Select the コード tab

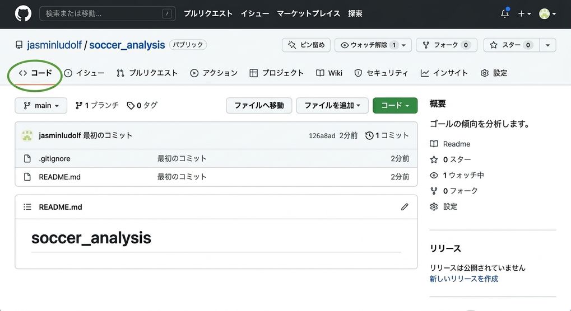click(35, 73)
